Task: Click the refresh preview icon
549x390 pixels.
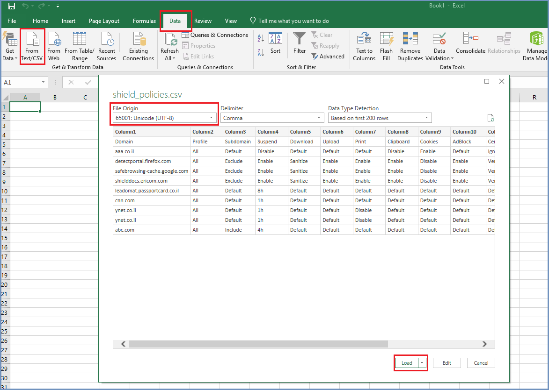Action: [491, 118]
